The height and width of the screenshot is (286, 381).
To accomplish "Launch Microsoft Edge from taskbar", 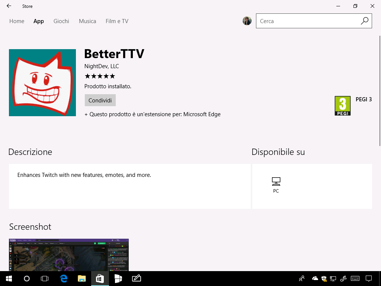I will pyautogui.click(x=64, y=279).
